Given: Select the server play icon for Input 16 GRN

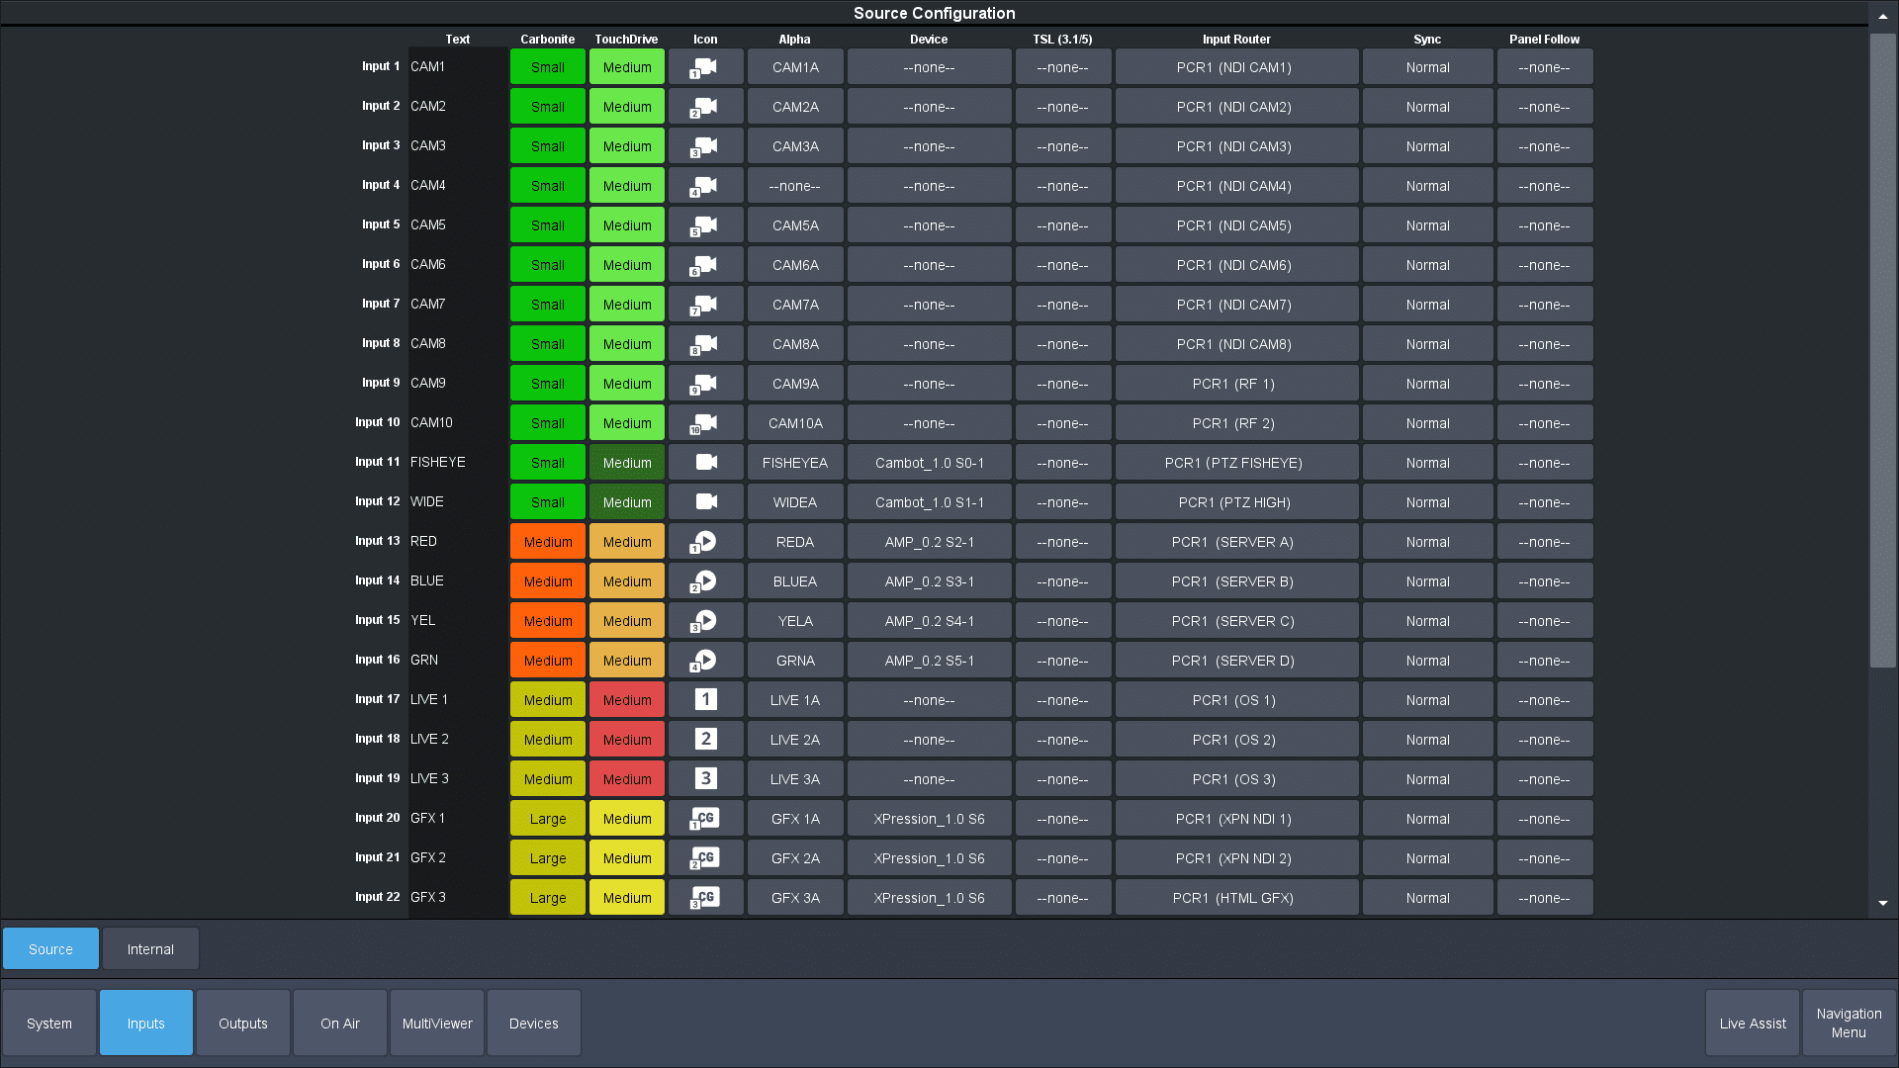Looking at the screenshot, I should 705,661.
